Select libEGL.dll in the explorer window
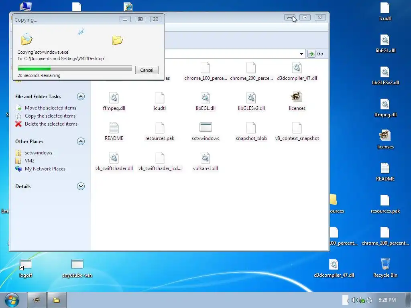 (205, 101)
